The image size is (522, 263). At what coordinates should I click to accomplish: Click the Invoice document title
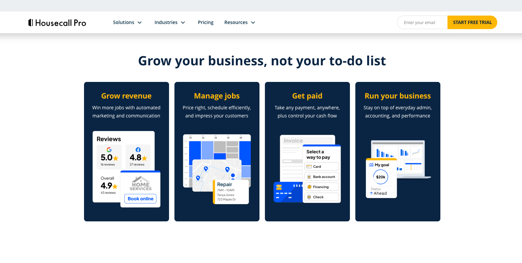pyautogui.click(x=293, y=141)
